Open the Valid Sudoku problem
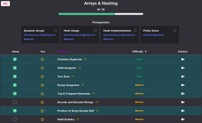 (66, 119)
